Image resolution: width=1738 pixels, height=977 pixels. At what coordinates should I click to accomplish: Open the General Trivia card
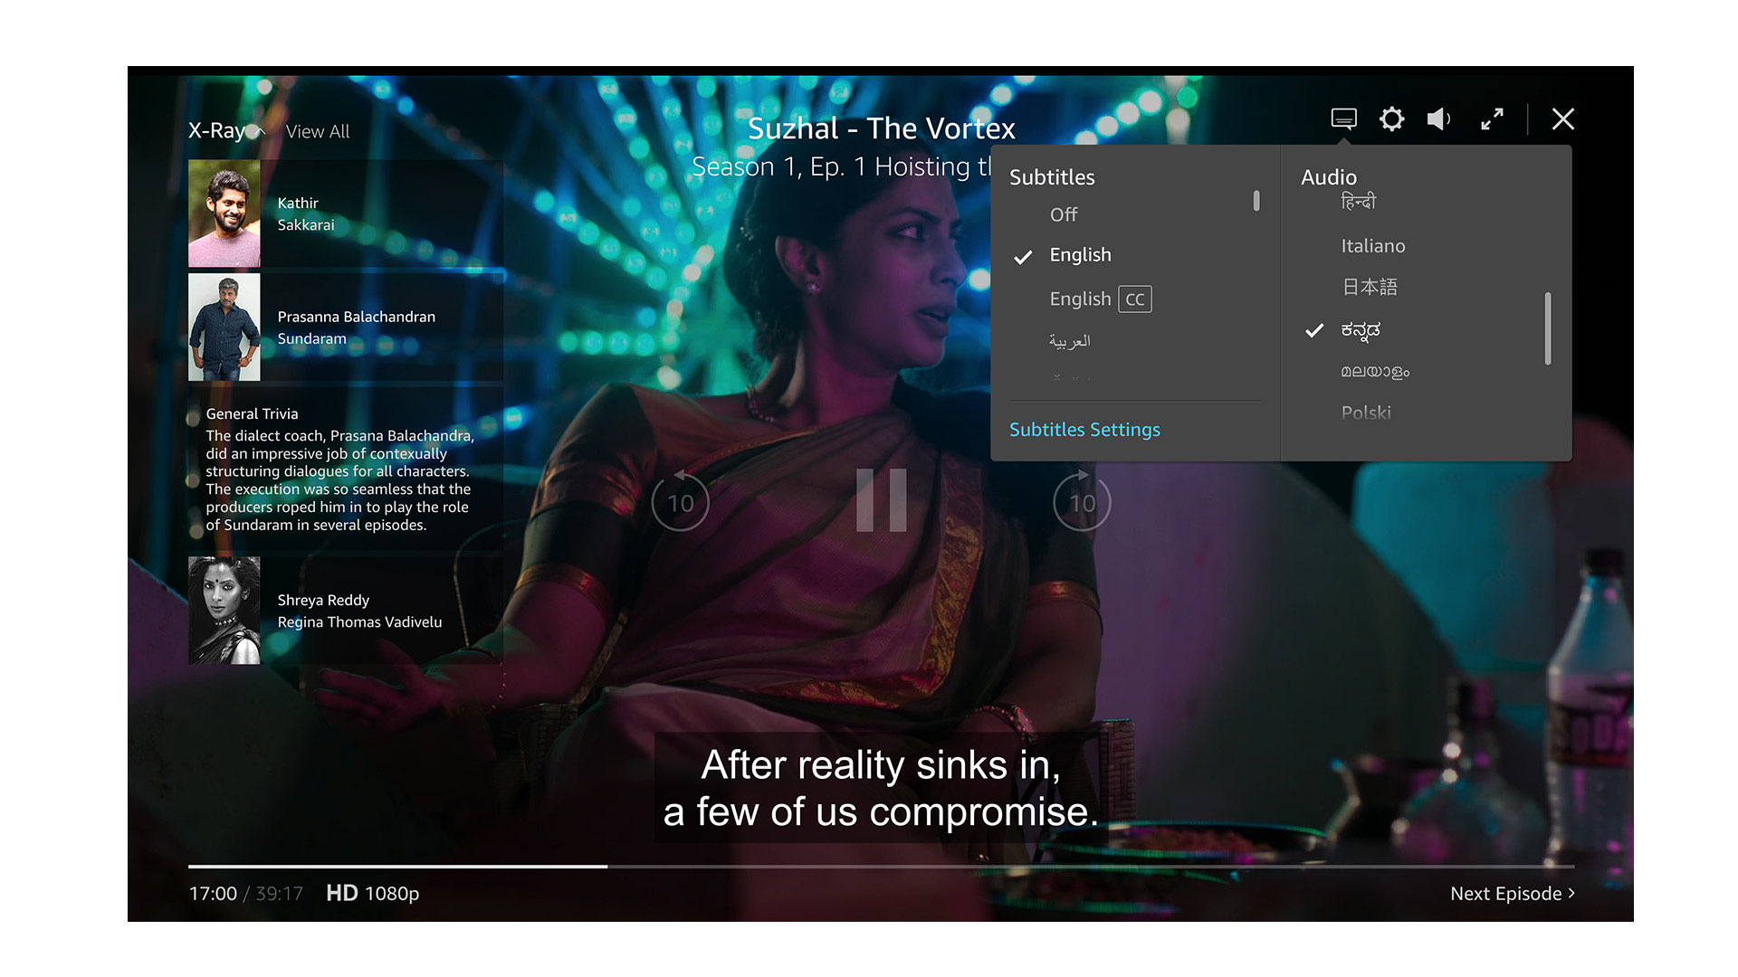coord(346,469)
